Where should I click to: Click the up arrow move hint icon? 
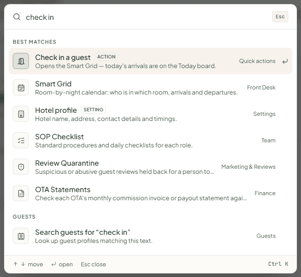point(15,264)
